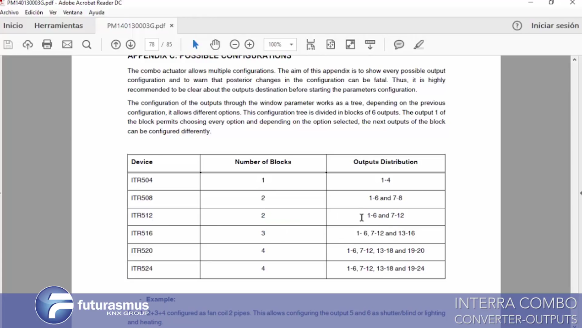The height and width of the screenshot is (328, 582).
Task: Toggle full screen mode icon
Action: point(350,44)
